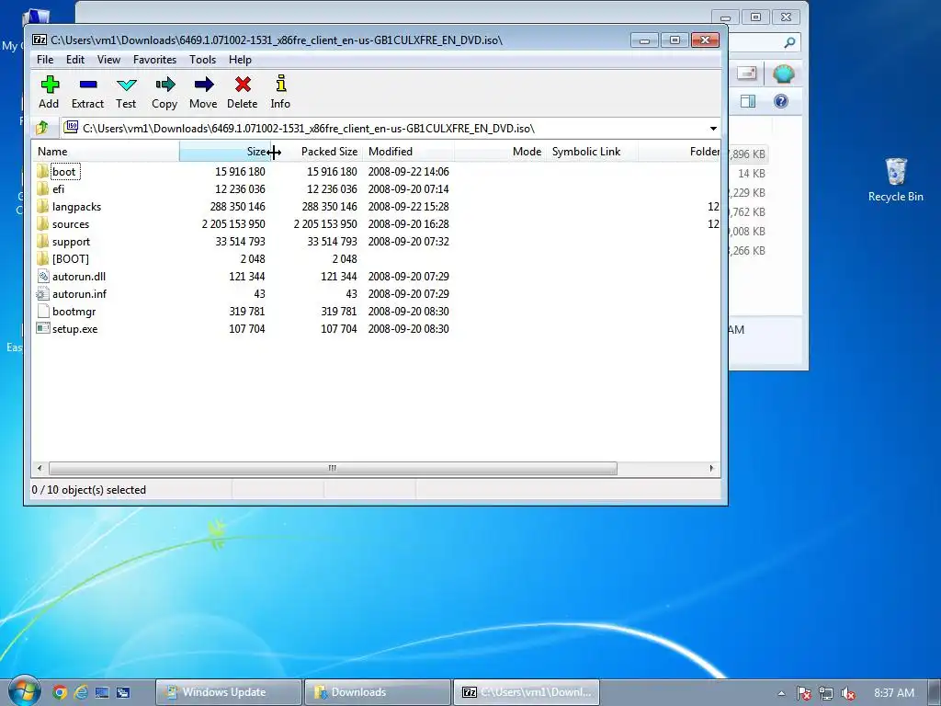Select the autorun.dll file icon
The height and width of the screenshot is (706, 941).
coord(42,276)
